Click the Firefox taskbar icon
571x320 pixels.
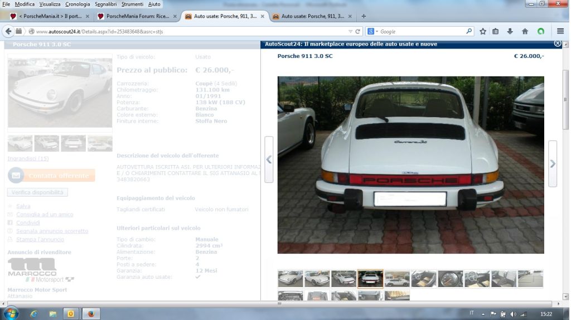pyautogui.click(x=91, y=314)
